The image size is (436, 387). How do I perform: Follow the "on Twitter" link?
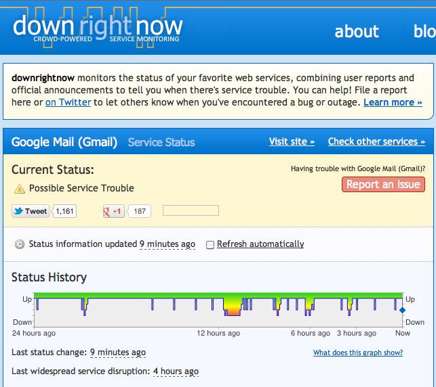(x=68, y=102)
